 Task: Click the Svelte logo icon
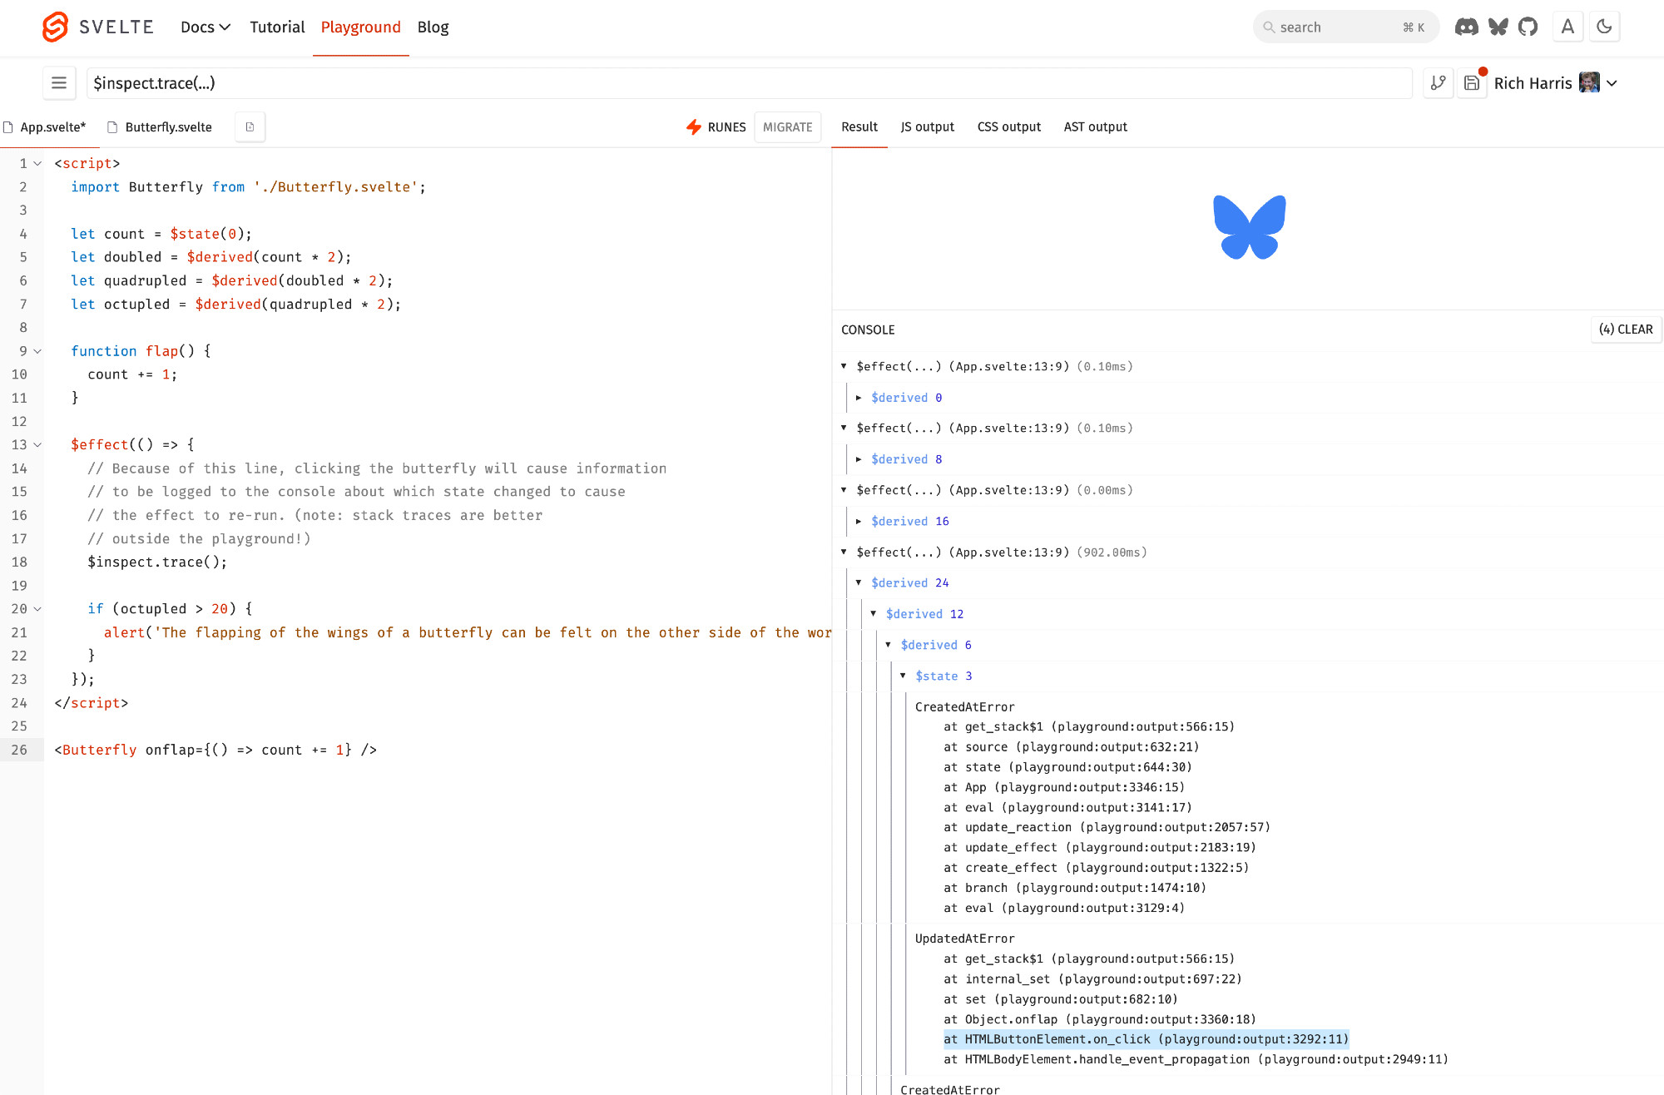55,27
